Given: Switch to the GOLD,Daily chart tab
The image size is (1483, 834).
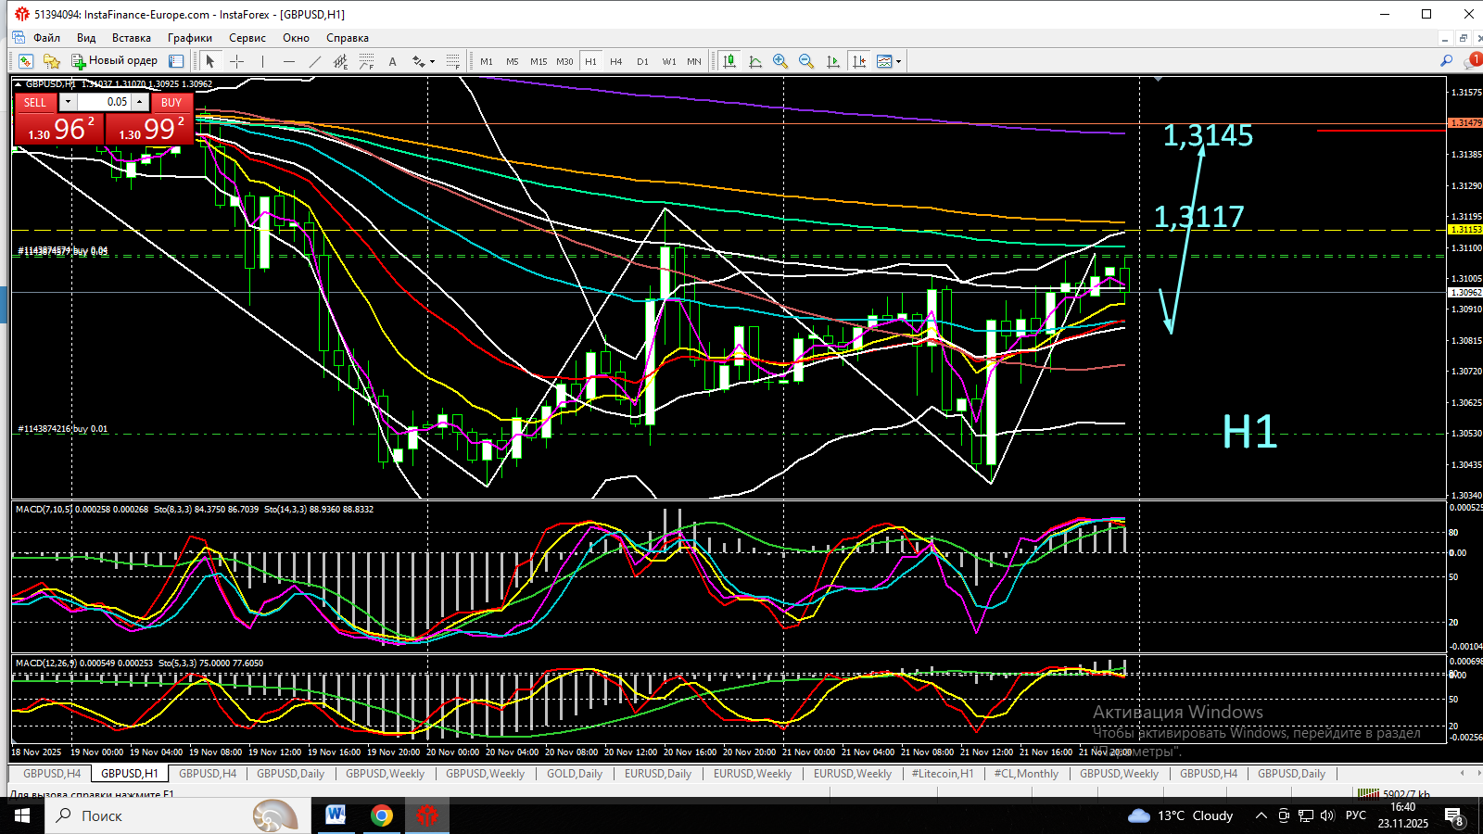Looking at the screenshot, I should [x=575, y=774].
